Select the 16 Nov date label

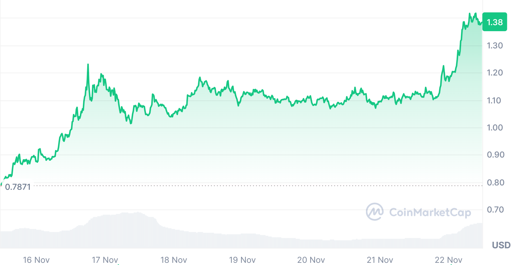tap(36, 260)
